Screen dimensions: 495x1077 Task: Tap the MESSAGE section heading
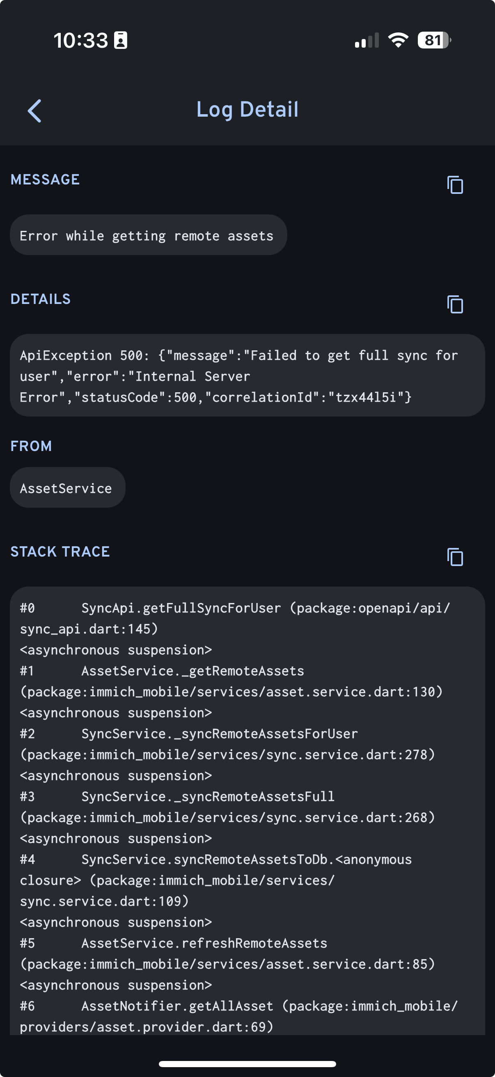45,179
